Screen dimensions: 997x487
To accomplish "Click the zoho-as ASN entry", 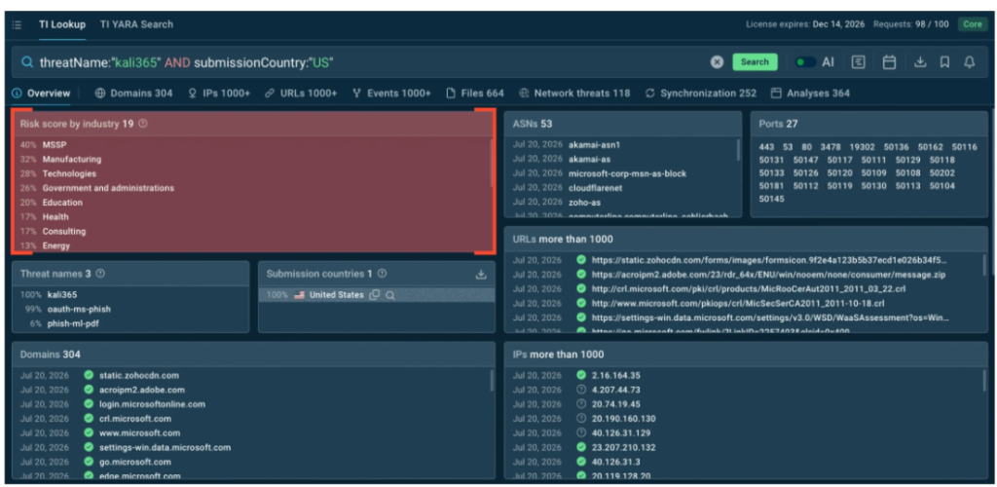I will click(x=584, y=203).
